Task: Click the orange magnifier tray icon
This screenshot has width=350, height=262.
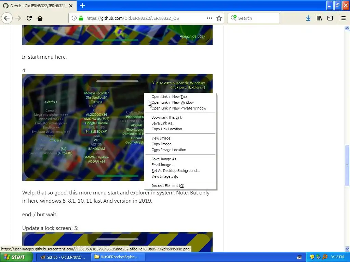Action: pyautogui.click(x=325, y=257)
